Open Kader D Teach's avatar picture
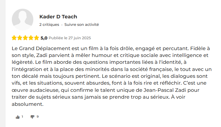 tap(22, 19)
